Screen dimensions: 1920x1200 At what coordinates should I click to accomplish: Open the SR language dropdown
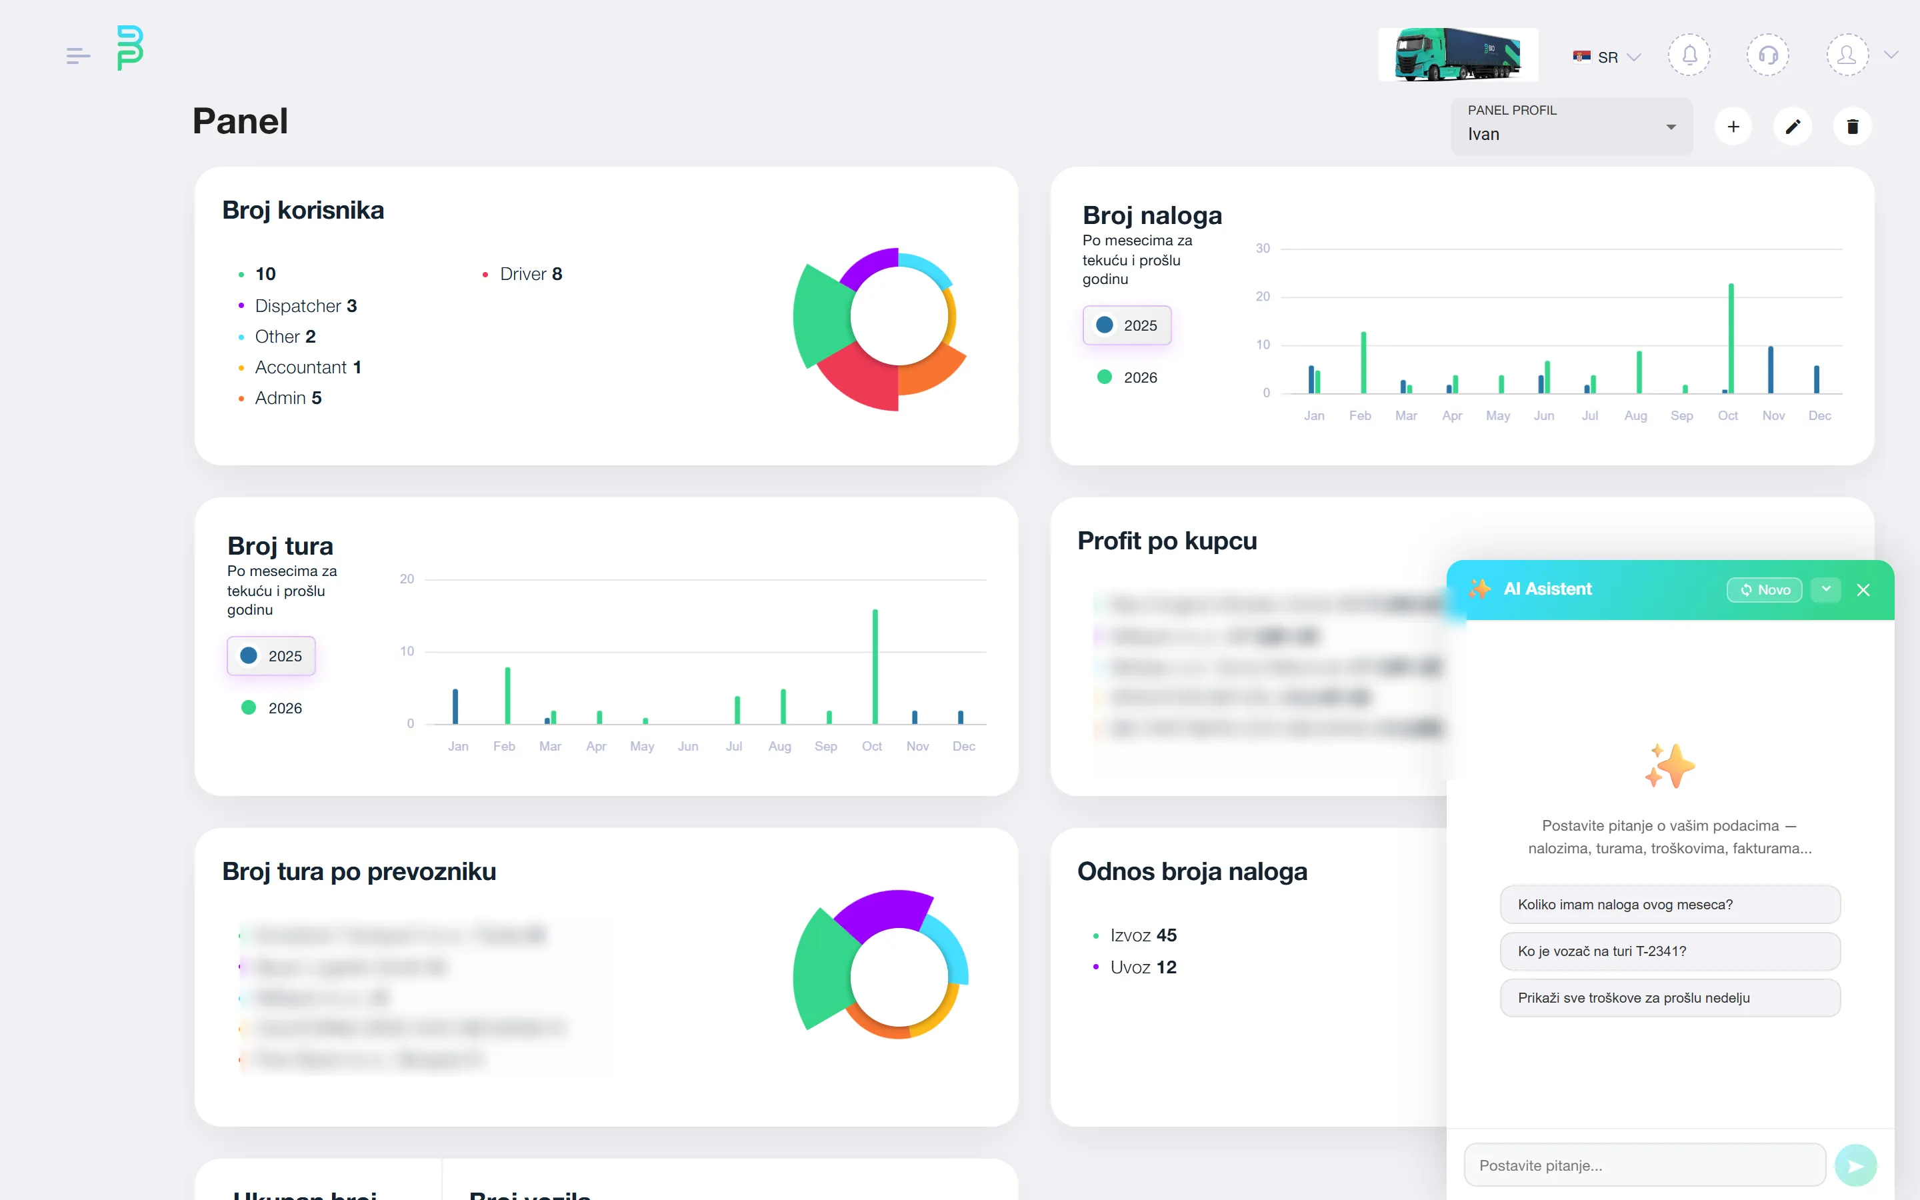pos(1607,57)
